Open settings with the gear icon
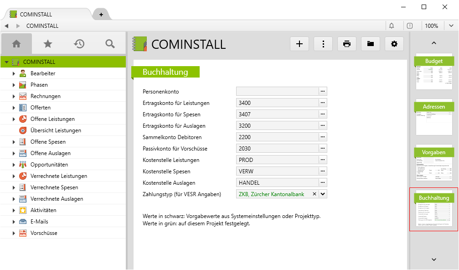Screen dimensions: 459x270 coord(394,44)
